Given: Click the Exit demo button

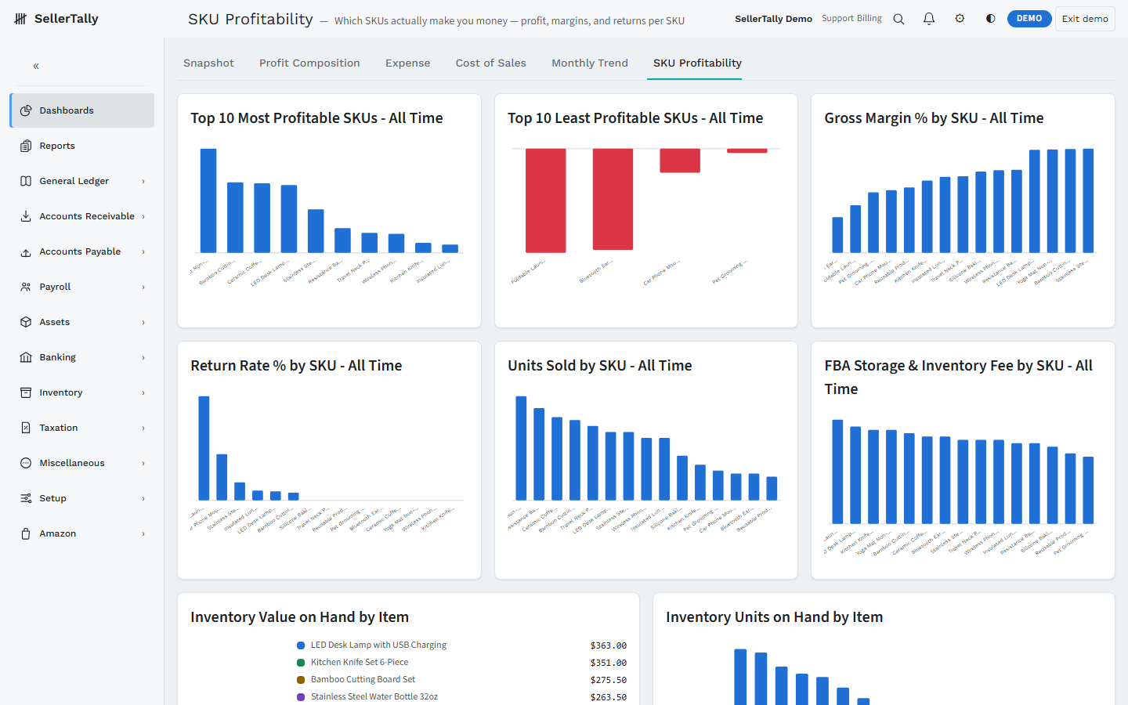Looking at the screenshot, I should [1085, 19].
